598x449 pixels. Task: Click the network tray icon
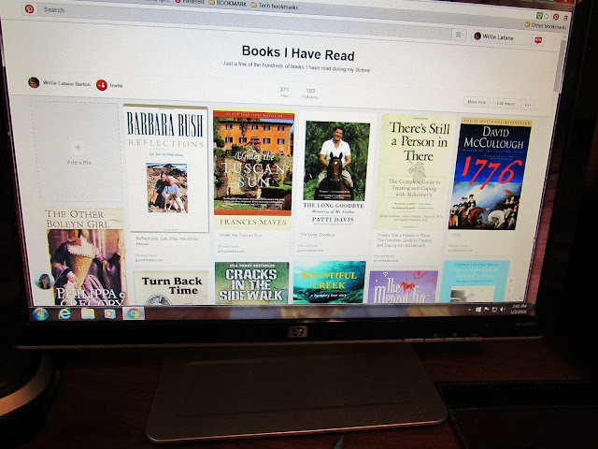tap(494, 309)
